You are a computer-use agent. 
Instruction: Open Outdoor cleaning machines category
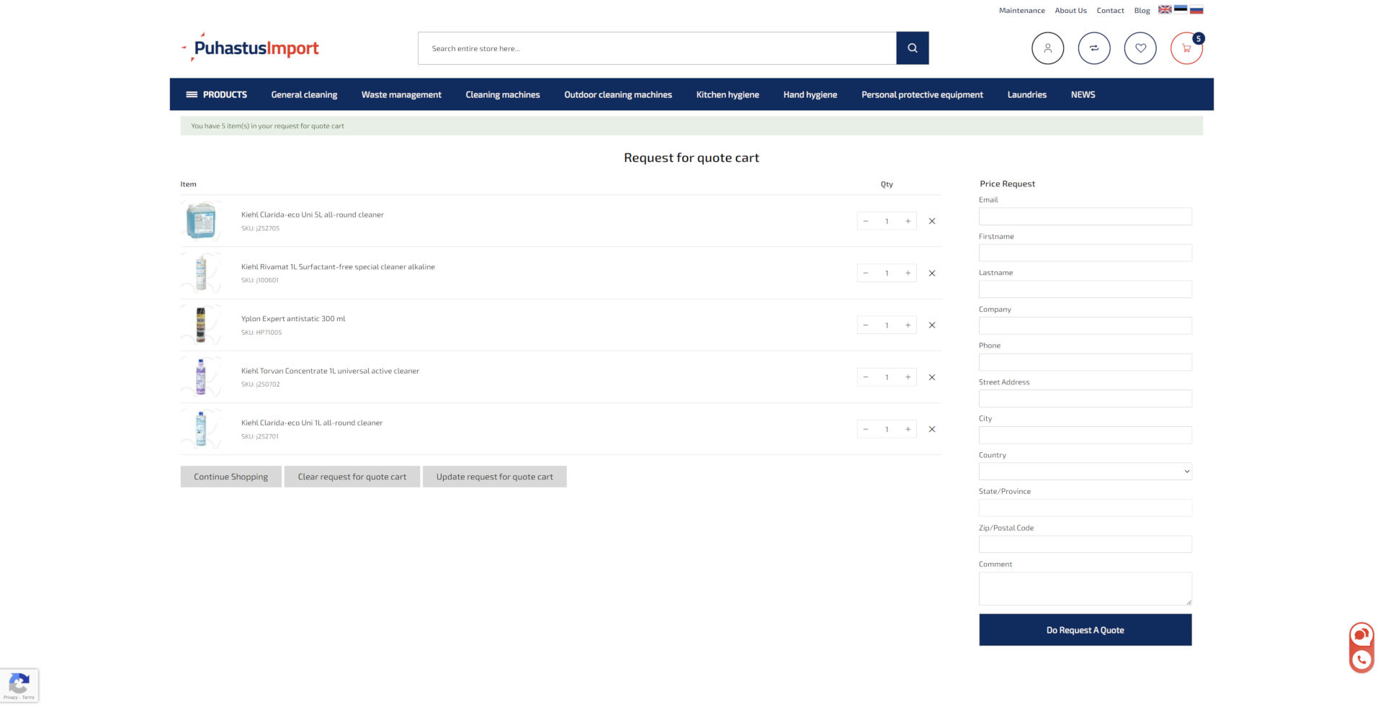click(x=618, y=94)
